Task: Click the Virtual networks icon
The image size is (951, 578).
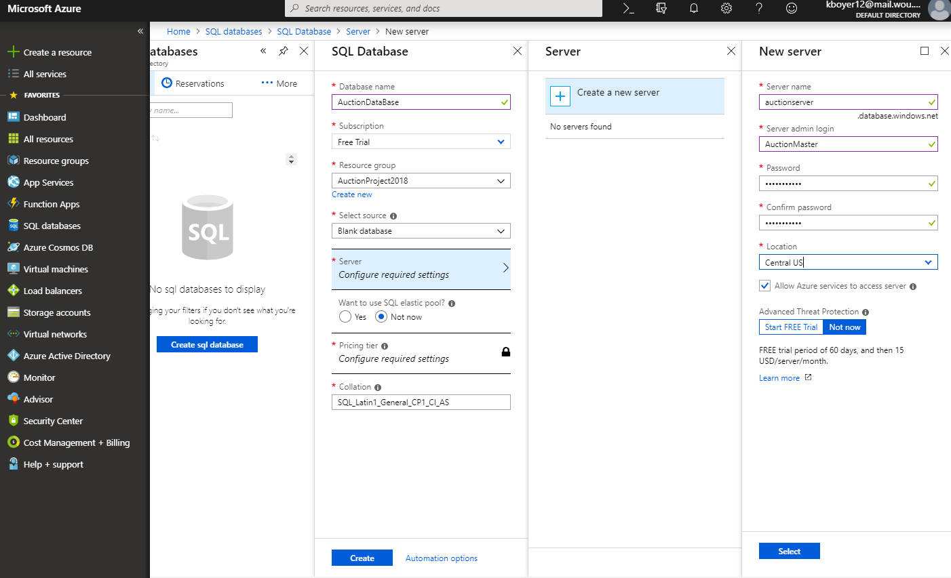Action: [13, 333]
